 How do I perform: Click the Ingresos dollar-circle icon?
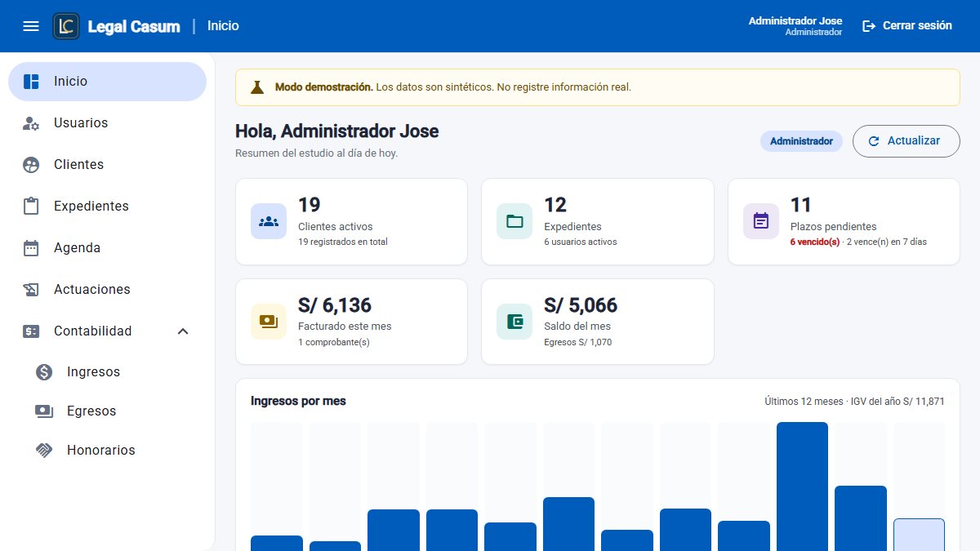click(x=44, y=372)
